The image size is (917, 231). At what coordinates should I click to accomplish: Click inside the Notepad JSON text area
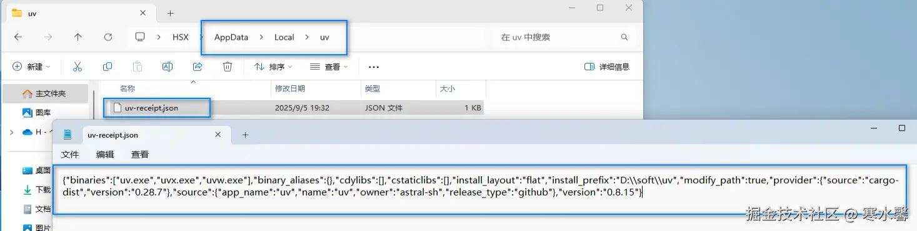(479, 190)
